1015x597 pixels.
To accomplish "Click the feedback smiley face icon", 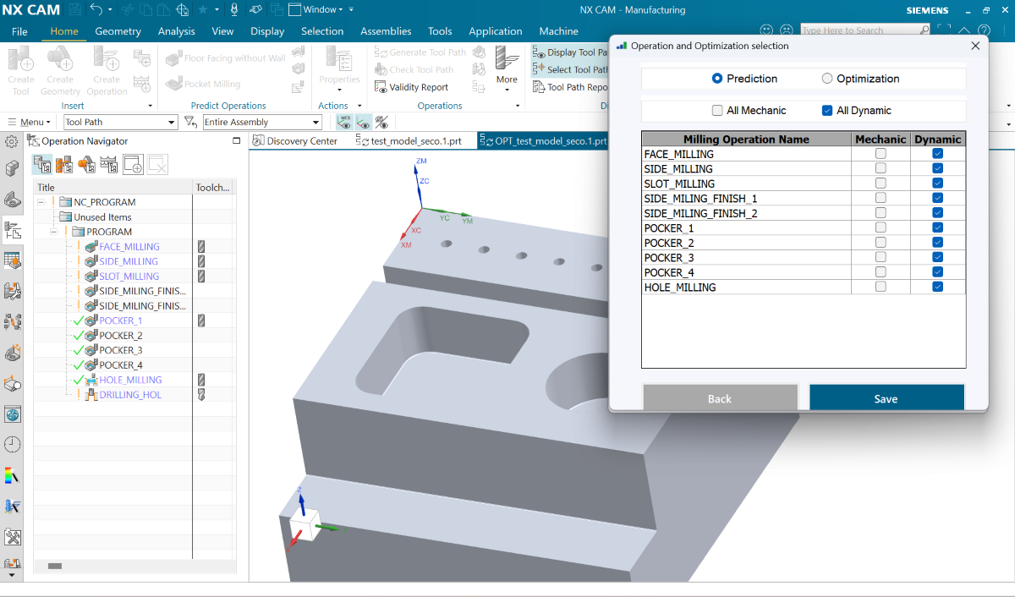I will [x=767, y=30].
